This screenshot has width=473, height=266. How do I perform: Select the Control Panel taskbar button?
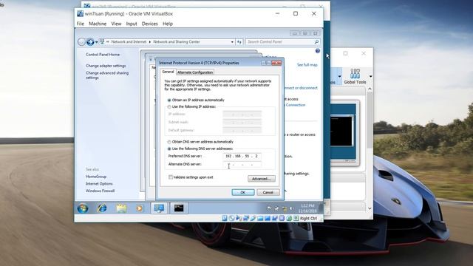(x=159, y=208)
